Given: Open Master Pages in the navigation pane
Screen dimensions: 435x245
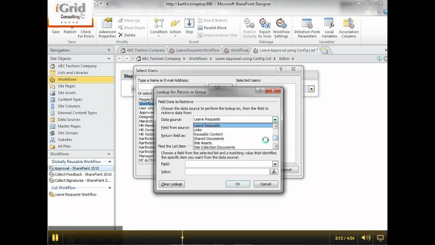Looking at the screenshot, I should click(x=69, y=126).
